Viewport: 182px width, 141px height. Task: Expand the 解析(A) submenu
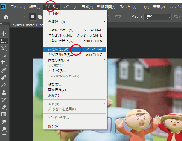[75, 126]
